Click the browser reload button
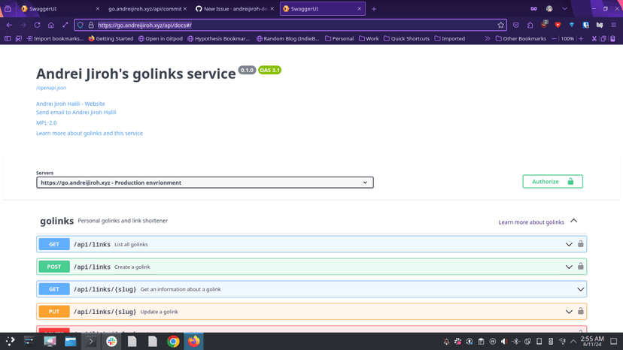The width and height of the screenshot is (623, 350). [37, 25]
